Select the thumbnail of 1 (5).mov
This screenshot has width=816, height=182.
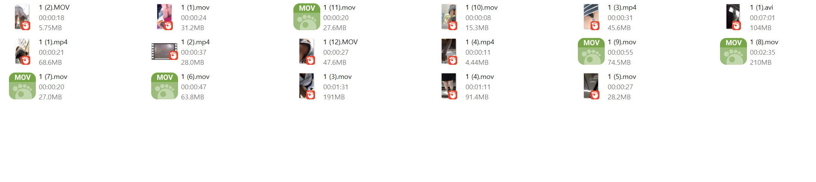click(x=591, y=86)
